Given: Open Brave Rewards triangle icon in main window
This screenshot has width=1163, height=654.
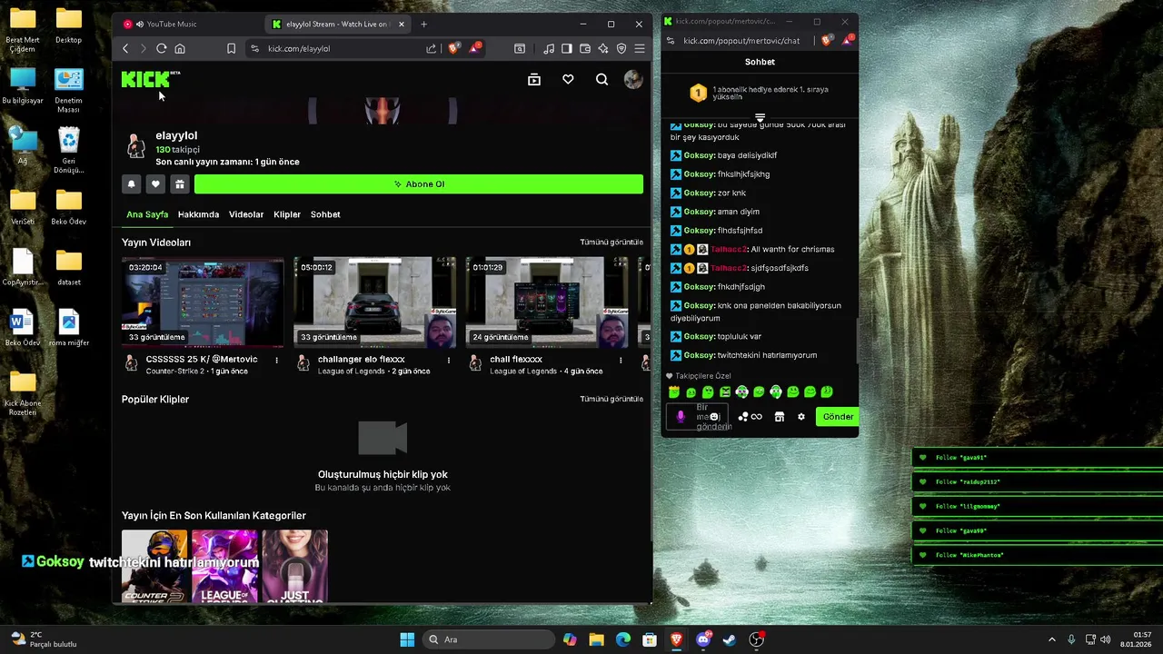Looking at the screenshot, I should coord(474,48).
